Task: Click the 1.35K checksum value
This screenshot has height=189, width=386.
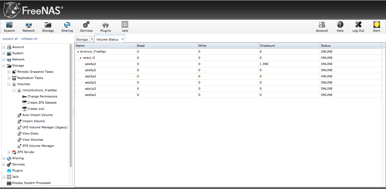Action: click(264, 64)
